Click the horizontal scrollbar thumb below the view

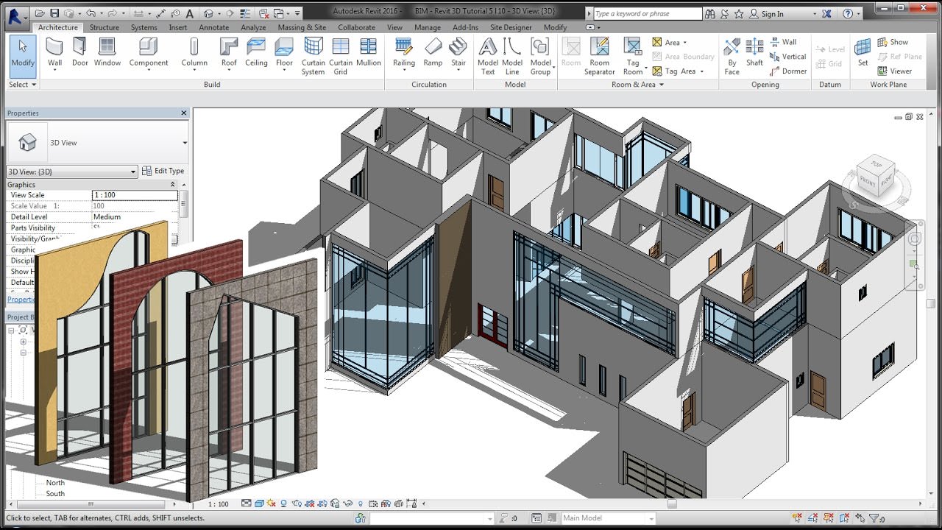(x=672, y=504)
